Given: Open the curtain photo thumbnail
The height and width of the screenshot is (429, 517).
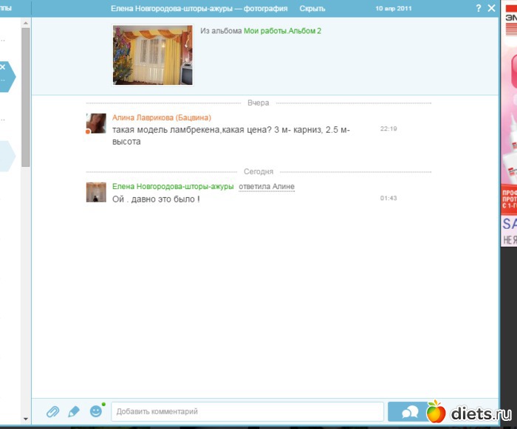Looking at the screenshot, I should point(152,55).
